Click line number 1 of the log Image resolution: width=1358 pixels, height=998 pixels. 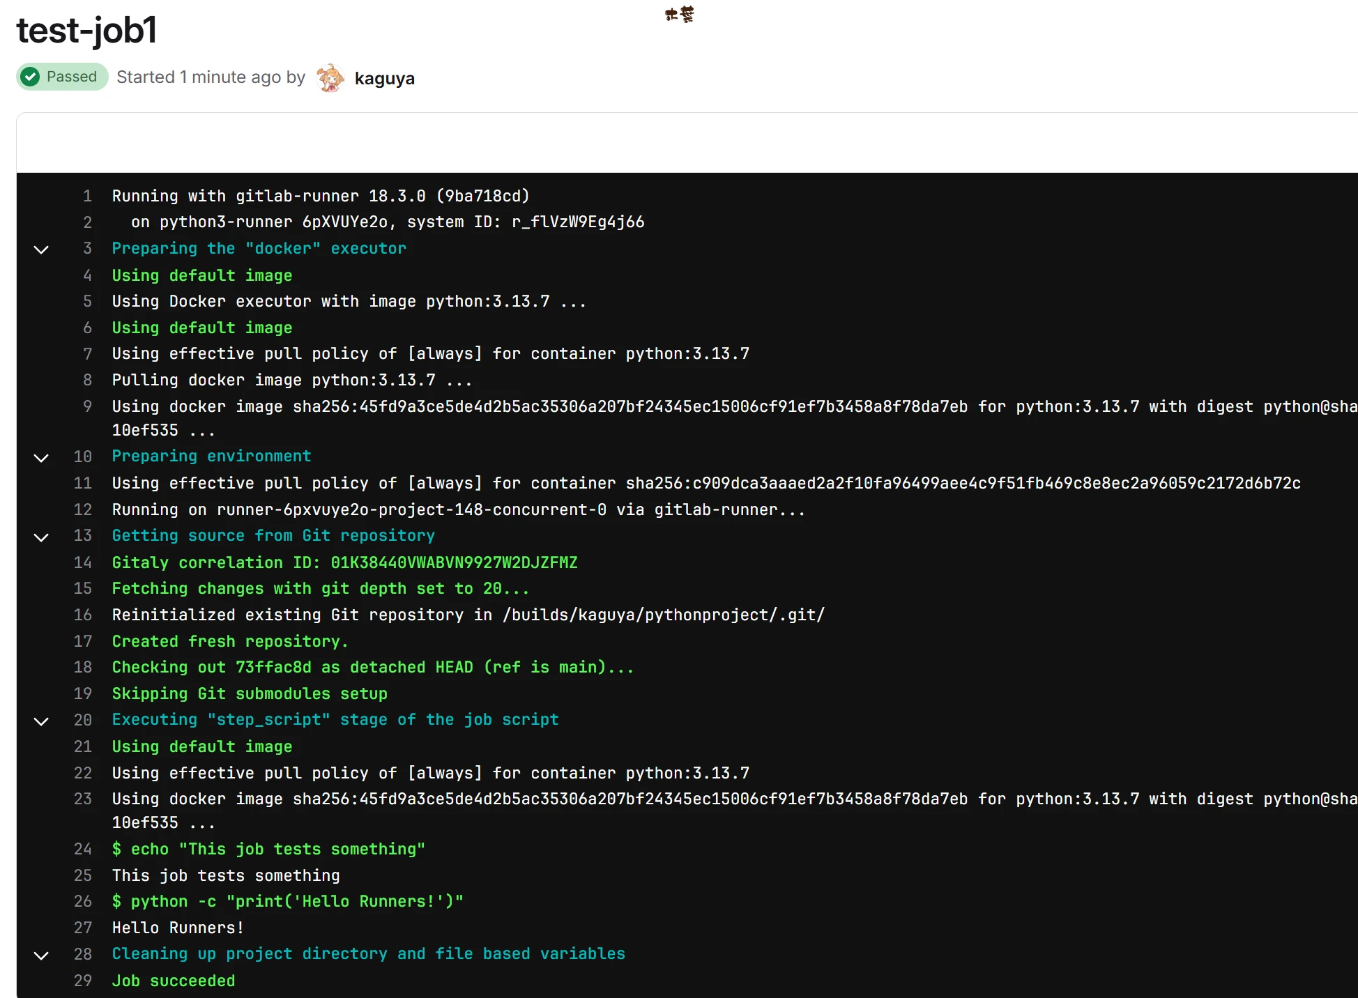click(87, 196)
